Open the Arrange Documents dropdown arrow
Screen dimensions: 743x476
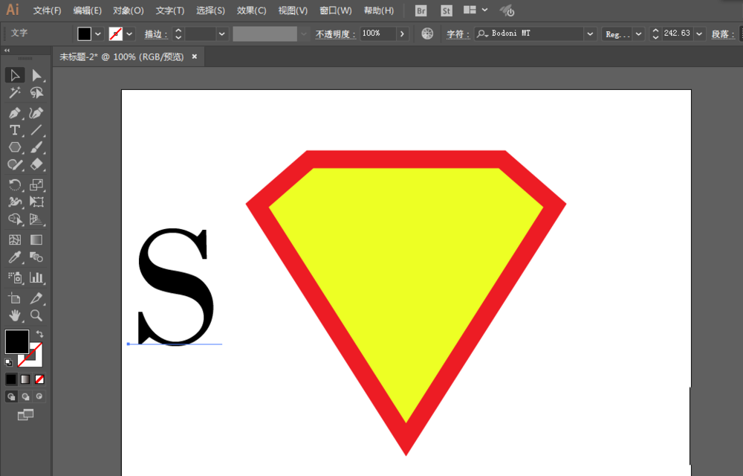pyautogui.click(x=484, y=10)
